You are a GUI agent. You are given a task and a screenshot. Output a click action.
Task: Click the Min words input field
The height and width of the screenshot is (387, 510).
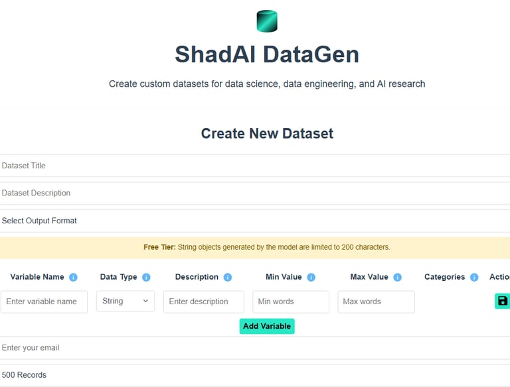[290, 302]
